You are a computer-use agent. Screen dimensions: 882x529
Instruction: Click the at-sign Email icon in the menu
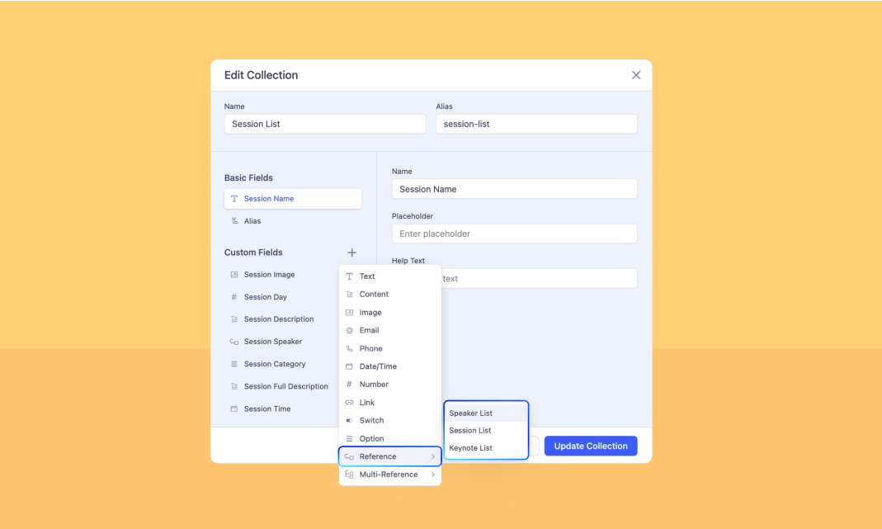[349, 330]
